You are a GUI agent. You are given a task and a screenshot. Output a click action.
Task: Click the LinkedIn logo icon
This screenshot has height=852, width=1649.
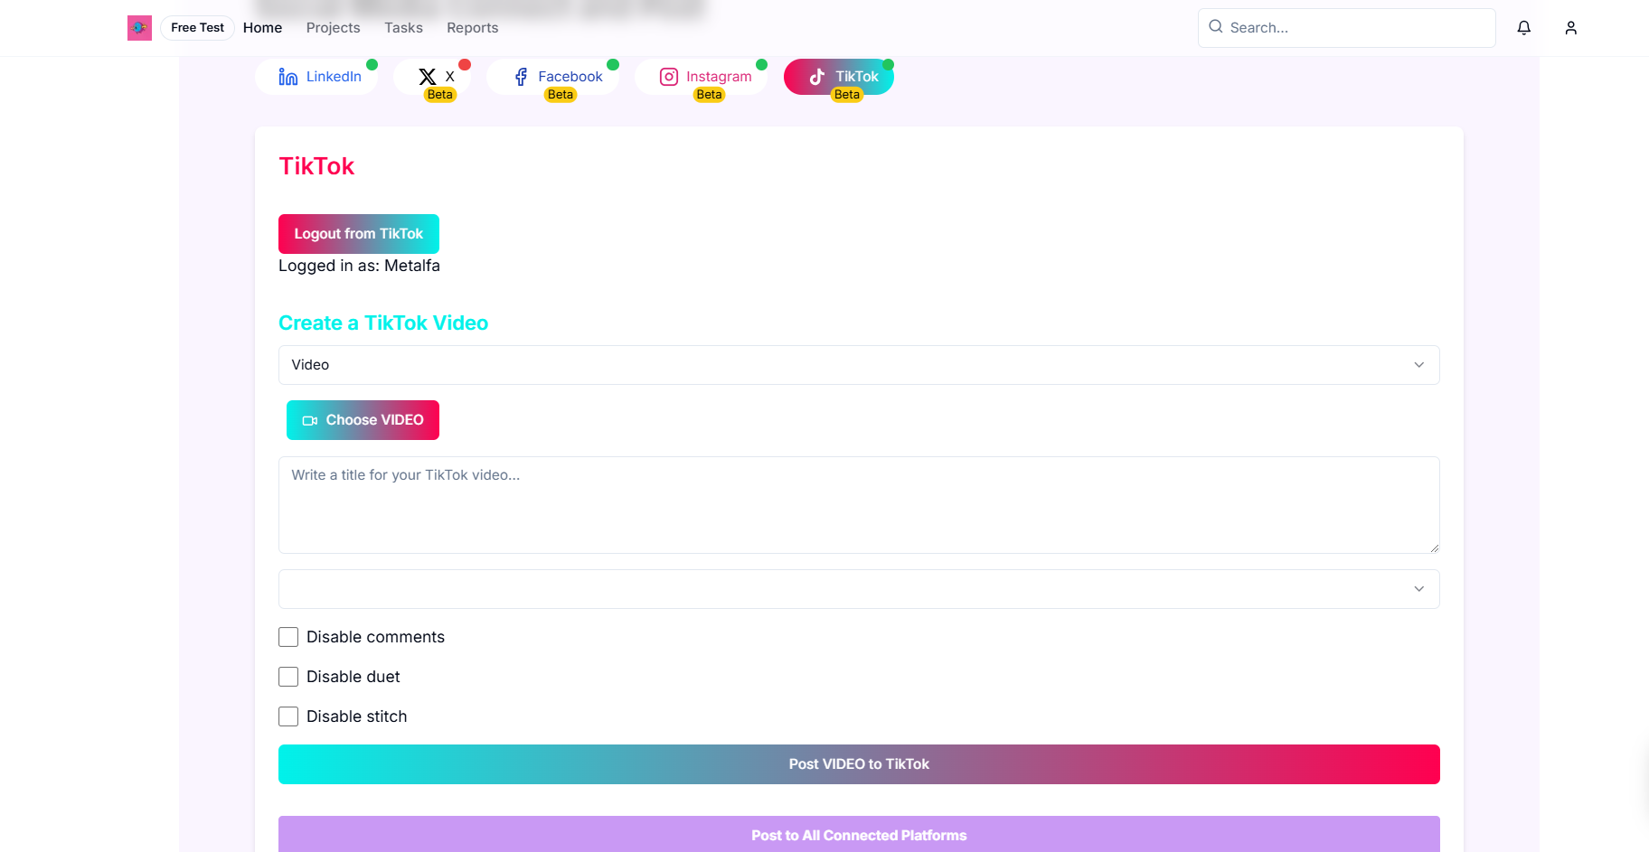pyautogui.click(x=288, y=77)
